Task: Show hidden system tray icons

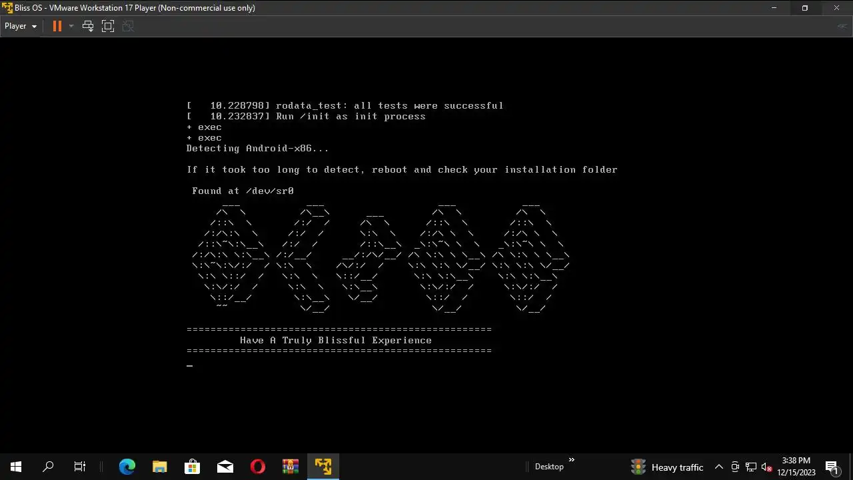Action: click(718, 467)
